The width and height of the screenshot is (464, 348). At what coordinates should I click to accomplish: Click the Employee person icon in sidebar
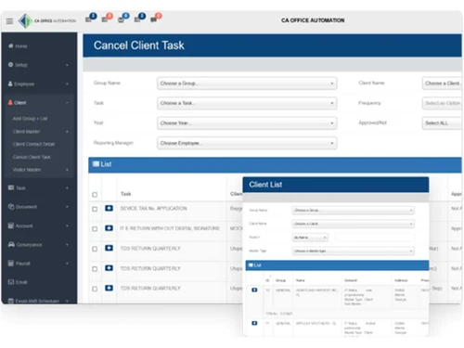[10, 84]
